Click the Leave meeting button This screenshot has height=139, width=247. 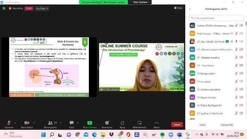tap(177, 125)
